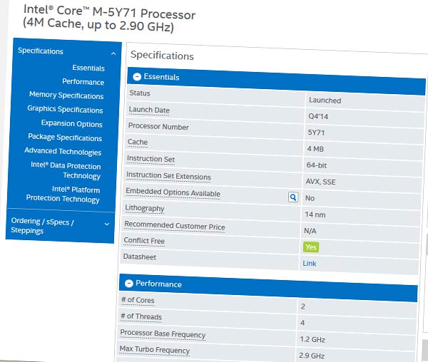The image size is (428, 362).
Task: Click the Specifications panel heading
Action: (x=162, y=56)
